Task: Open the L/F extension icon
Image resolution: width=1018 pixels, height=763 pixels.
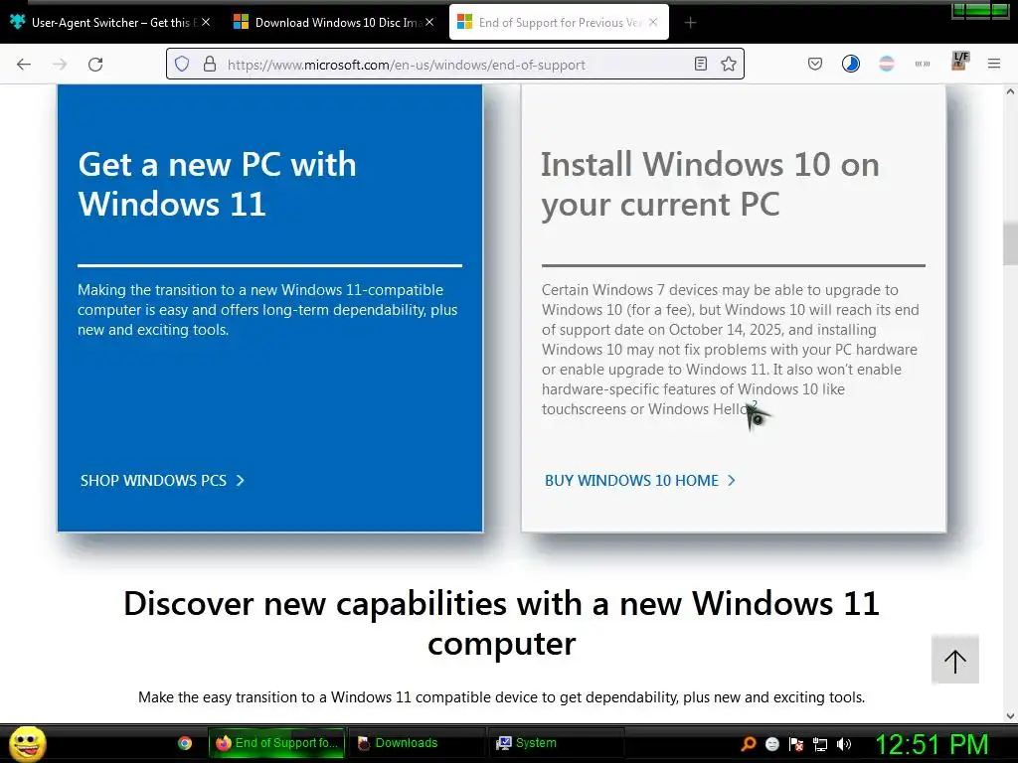Action: pyautogui.click(x=959, y=61)
